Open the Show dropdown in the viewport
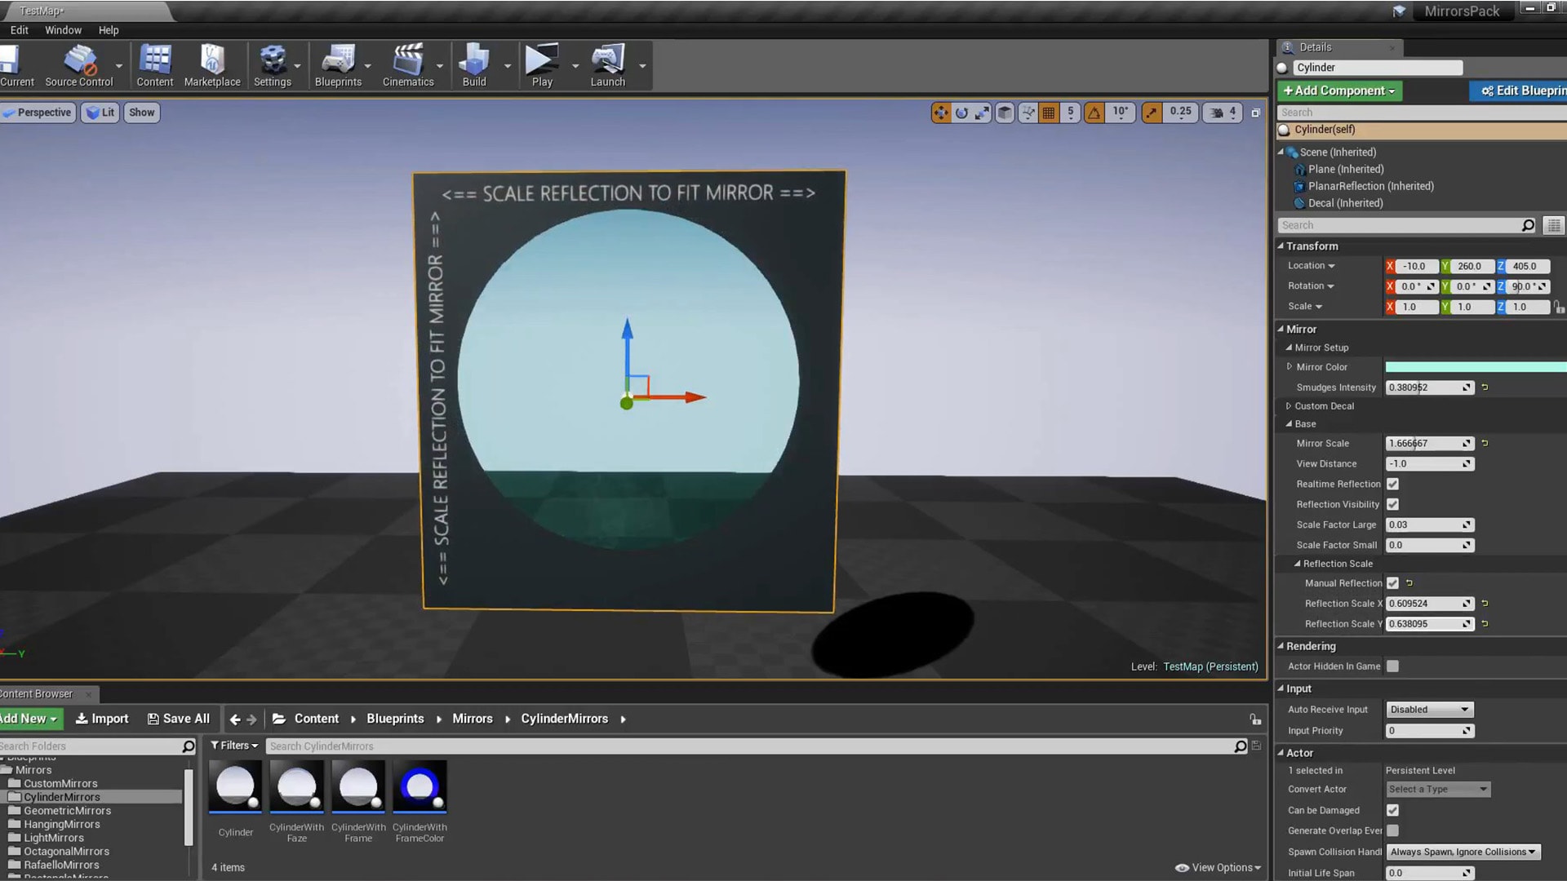1567x881 pixels. click(x=141, y=113)
